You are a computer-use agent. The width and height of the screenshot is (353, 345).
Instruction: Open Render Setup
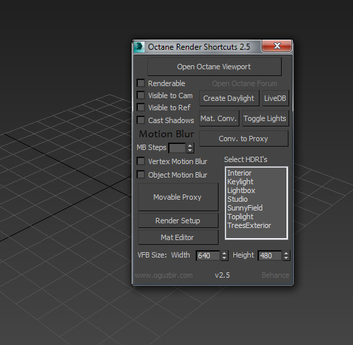tap(178, 221)
